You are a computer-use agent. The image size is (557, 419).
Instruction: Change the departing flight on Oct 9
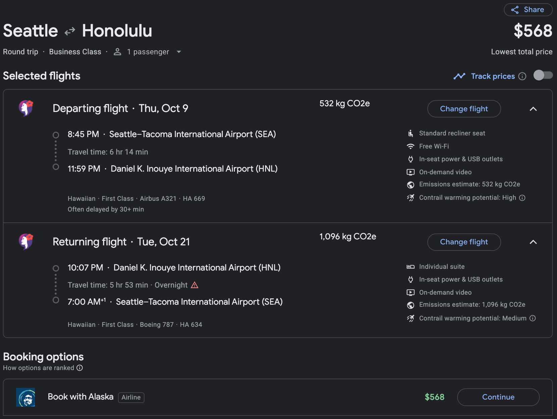464,109
